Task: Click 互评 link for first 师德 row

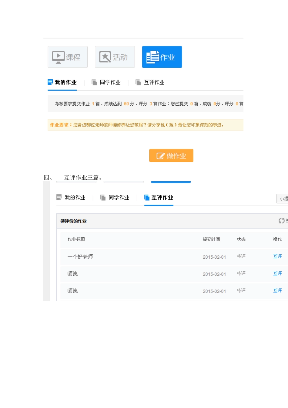Action: (277, 274)
